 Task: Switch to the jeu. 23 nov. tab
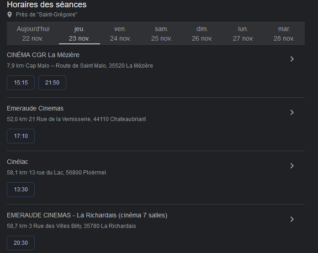[x=79, y=33]
